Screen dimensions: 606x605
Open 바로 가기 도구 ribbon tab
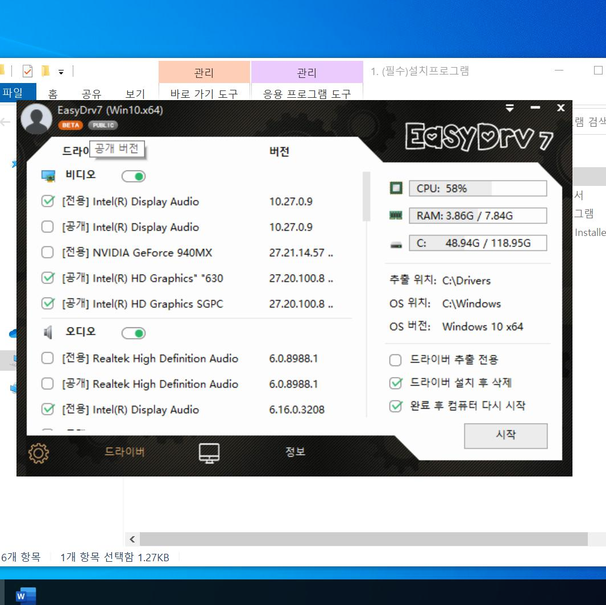204,94
